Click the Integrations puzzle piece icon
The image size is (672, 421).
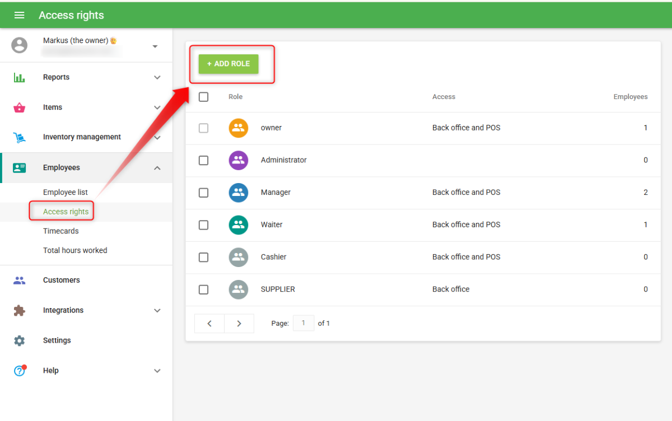tap(20, 310)
